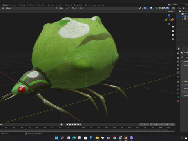Open the Texture Paint workspace tab

41,5
